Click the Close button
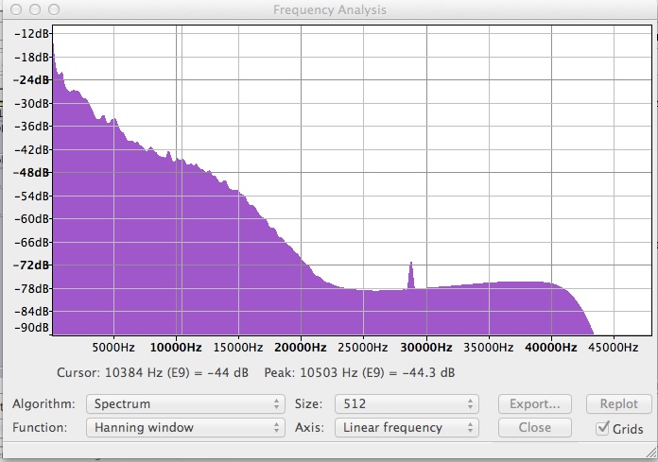Viewport: 658px width, 462px height. pyautogui.click(x=535, y=428)
